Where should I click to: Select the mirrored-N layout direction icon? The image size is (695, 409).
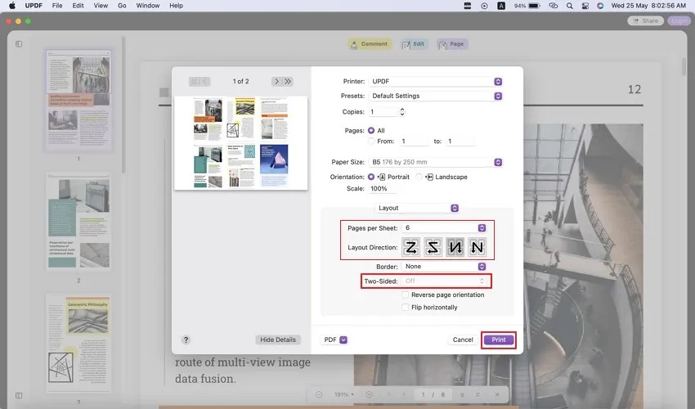click(x=455, y=247)
